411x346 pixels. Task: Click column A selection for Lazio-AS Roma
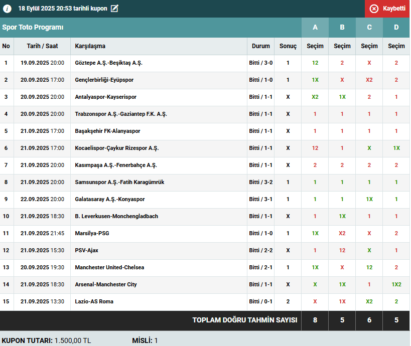[315, 302]
